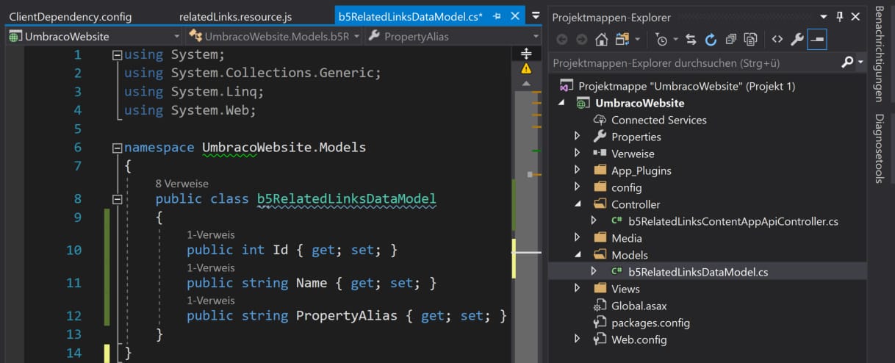Expand the Properties node
This screenshot has height=363, width=895.
tap(577, 137)
